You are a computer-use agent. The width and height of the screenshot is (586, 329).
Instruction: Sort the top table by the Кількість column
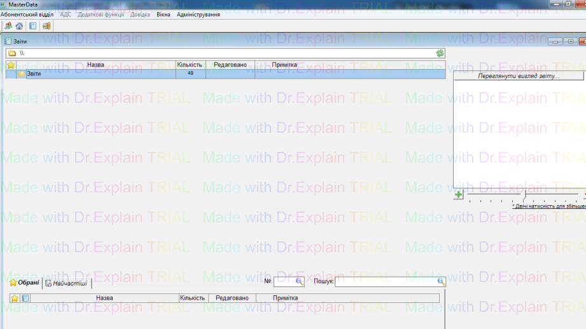click(190, 65)
